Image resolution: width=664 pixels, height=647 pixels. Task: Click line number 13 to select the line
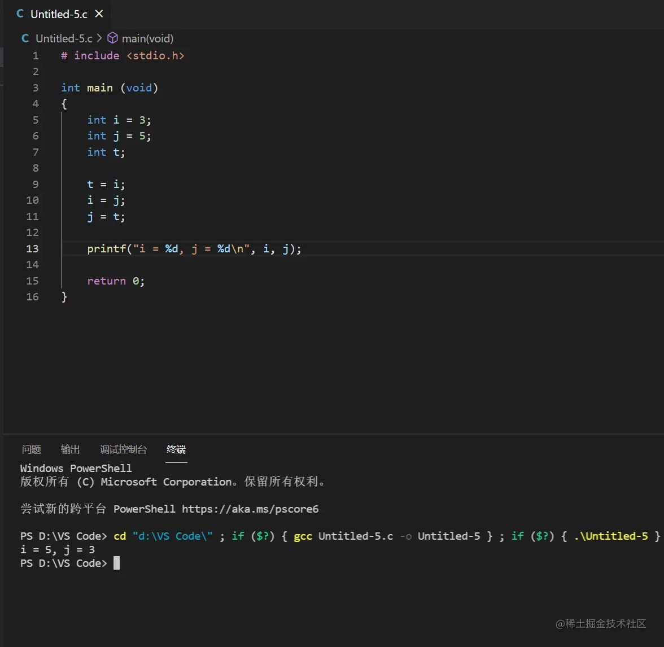32,248
